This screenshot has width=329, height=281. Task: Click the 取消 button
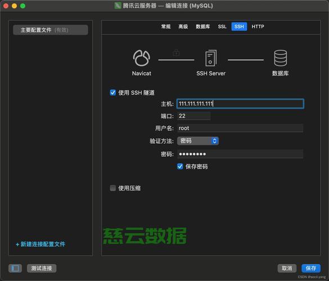point(287,268)
